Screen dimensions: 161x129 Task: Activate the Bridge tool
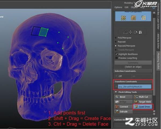point(123,102)
